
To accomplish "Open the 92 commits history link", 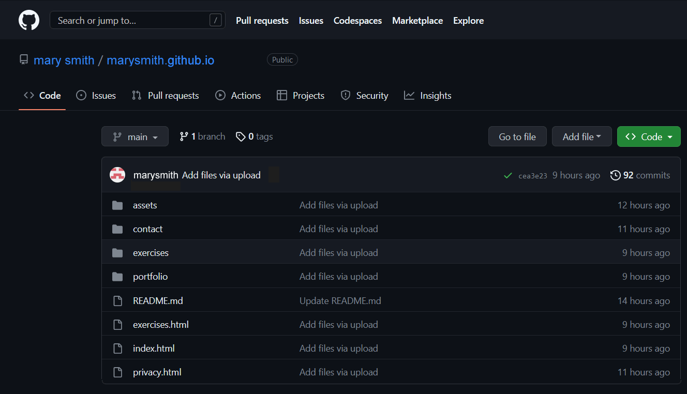I will 640,175.
